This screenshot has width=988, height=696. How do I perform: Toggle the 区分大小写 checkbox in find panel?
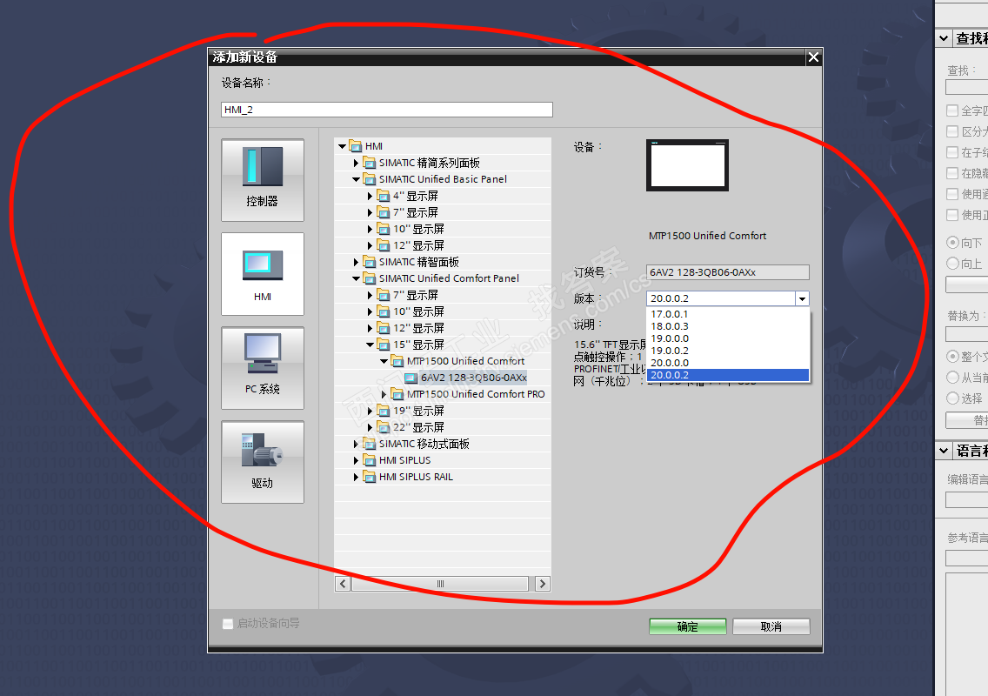[952, 131]
